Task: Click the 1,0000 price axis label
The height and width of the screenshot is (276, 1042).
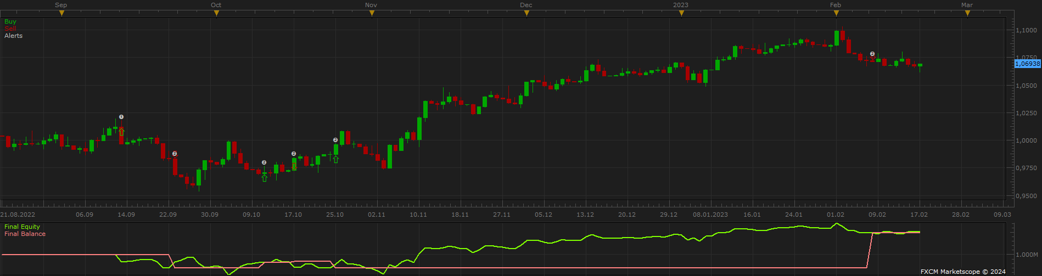Action: coord(1026,140)
